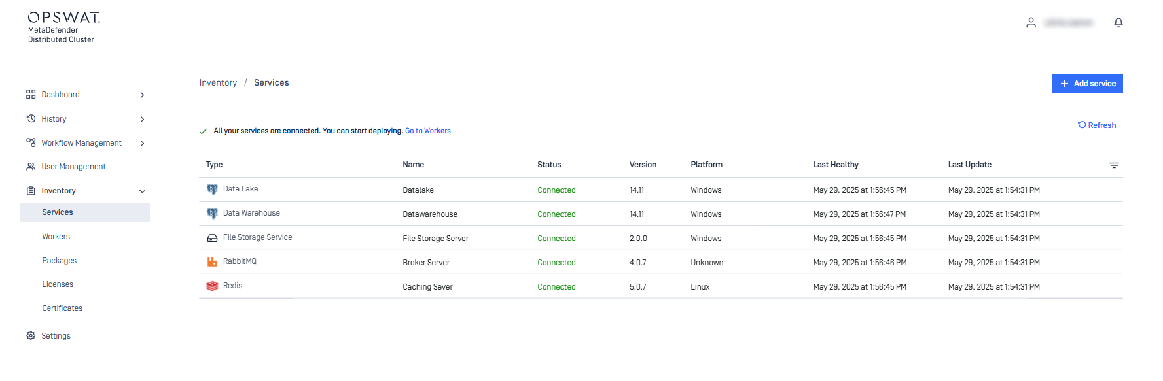The height and width of the screenshot is (381, 1163).
Task: Click the Workflow Management icon
Action: click(x=31, y=142)
